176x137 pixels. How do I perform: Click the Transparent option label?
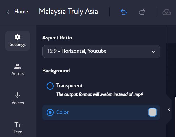pyautogui.click(x=70, y=86)
